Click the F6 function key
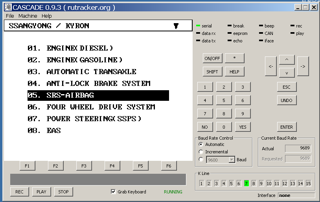 169,166
